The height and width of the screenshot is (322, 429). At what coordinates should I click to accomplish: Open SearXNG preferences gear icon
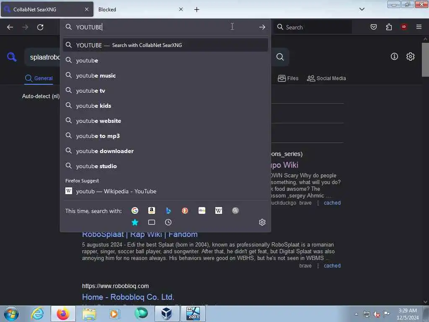click(410, 57)
